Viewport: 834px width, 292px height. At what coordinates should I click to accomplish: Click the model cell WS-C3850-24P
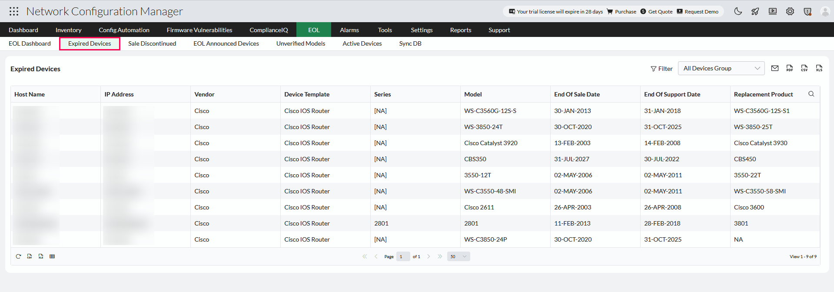[x=485, y=239]
